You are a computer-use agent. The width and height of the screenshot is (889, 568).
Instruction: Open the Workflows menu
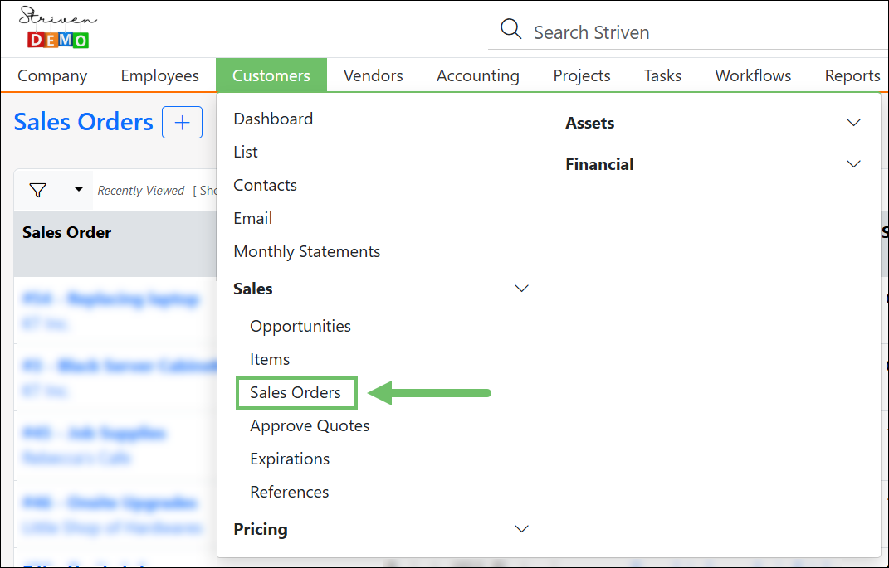pos(753,75)
